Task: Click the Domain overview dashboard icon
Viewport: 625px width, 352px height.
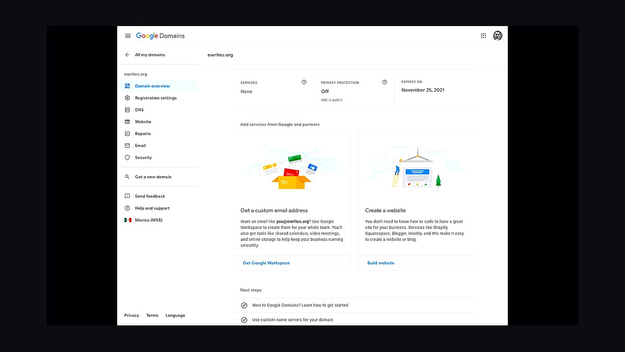Action: pos(127,86)
